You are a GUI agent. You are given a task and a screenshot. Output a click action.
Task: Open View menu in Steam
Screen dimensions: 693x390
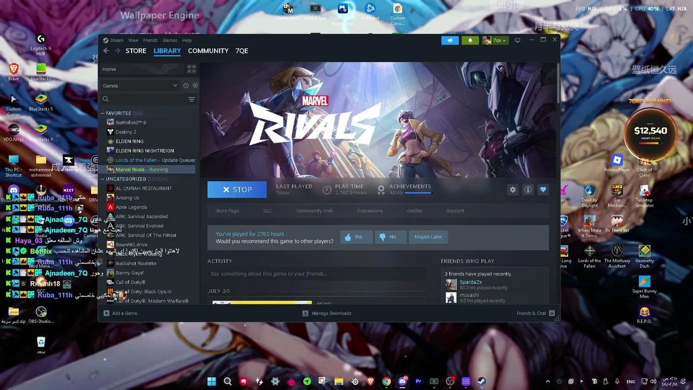133,40
